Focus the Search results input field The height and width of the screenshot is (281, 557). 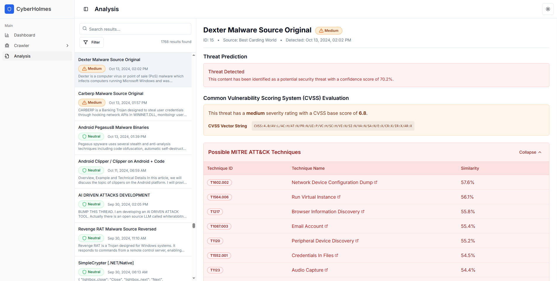click(x=135, y=29)
